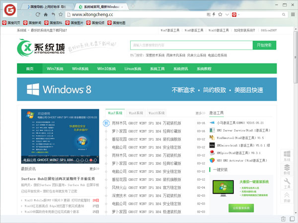Open Win10系统 in green navigation bar
This screenshot has height=223, width=298.
point(106,69)
